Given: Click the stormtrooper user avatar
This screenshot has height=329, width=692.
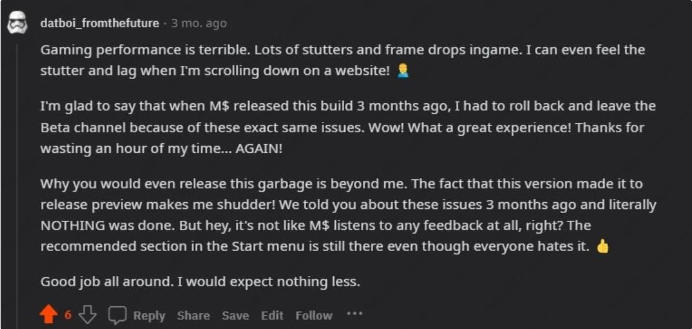Looking at the screenshot, I should (16, 23).
